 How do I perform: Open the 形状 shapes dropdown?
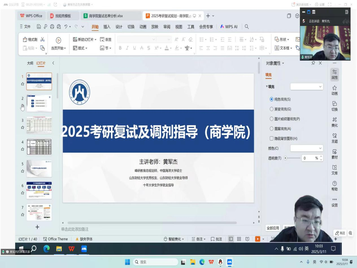pyautogui.click(x=282, y=40)
